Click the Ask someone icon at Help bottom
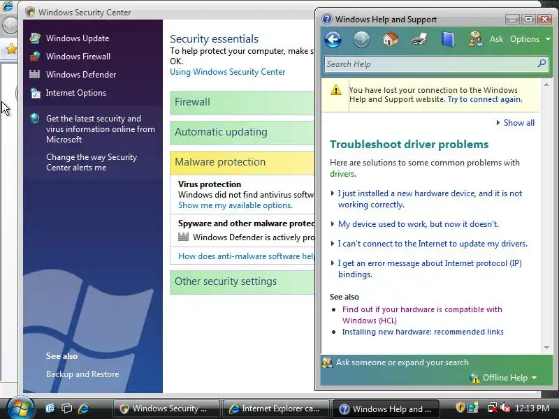Image resolution: width=559 pixels, height=419 pixels. pos(327,362)
